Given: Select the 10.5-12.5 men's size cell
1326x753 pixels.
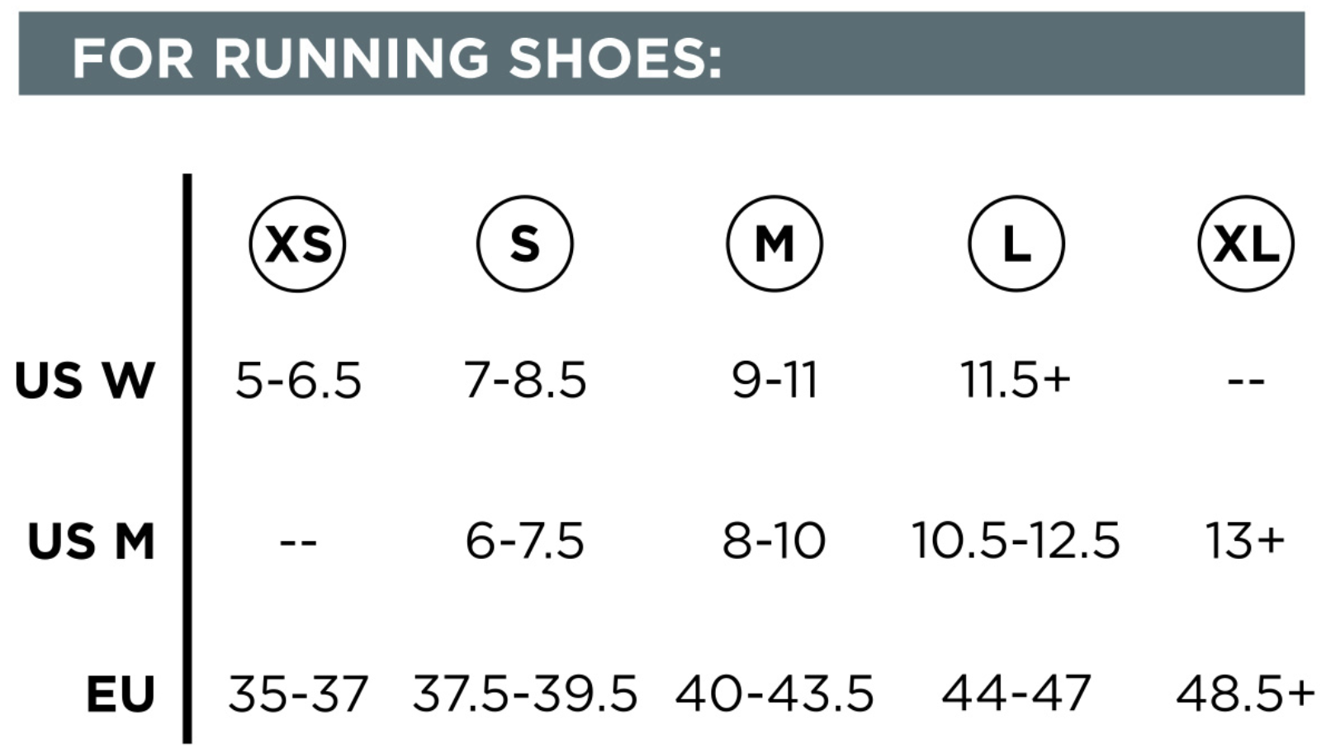Looking at the screenshot, I should pos(1016,542).
